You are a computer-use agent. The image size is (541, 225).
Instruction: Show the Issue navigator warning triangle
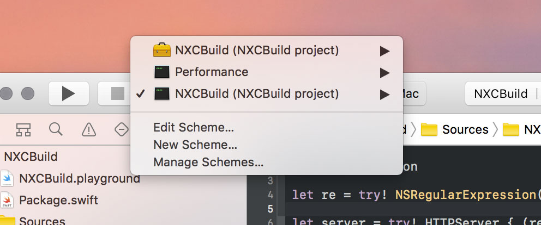[x=88, y=129]
